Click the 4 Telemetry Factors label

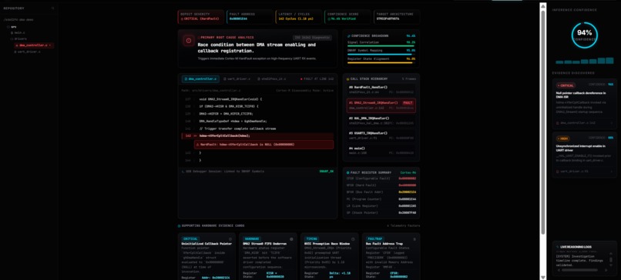click(x=403, y=226)
